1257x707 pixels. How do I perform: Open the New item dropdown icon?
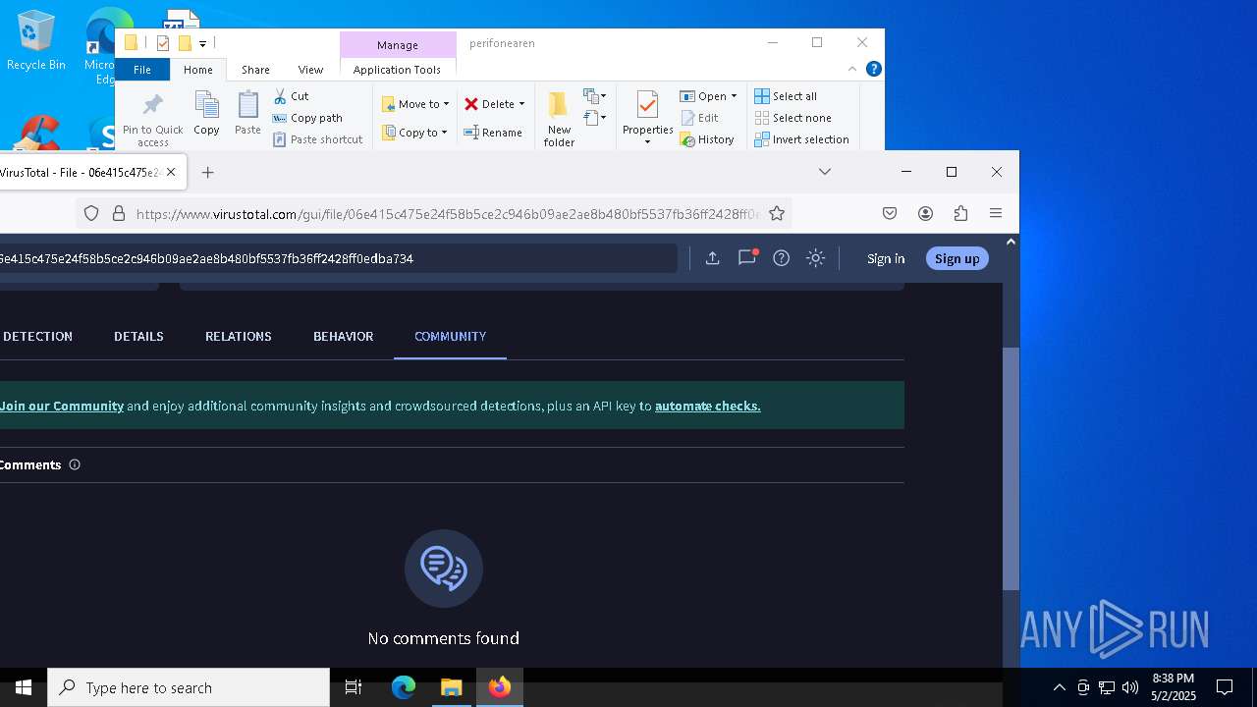click(594, 96)
